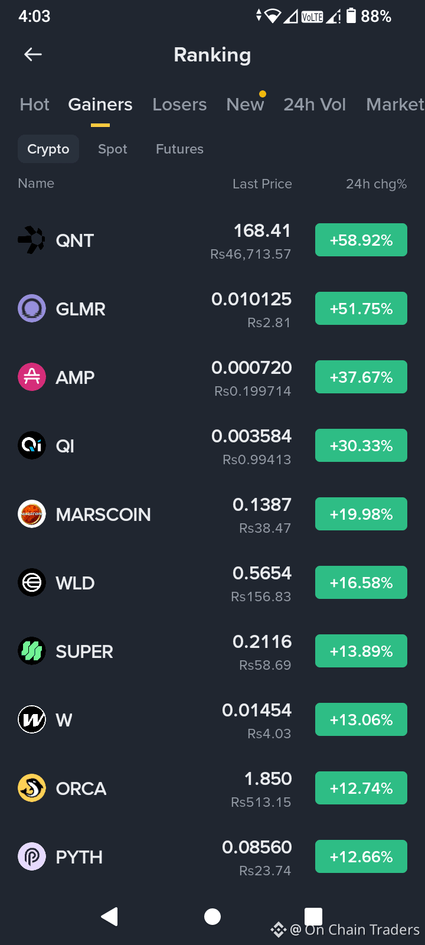Screen dimensions: 425x945
Task: Tap the +58.92% change button for QNT
Action: pos(361,240)
